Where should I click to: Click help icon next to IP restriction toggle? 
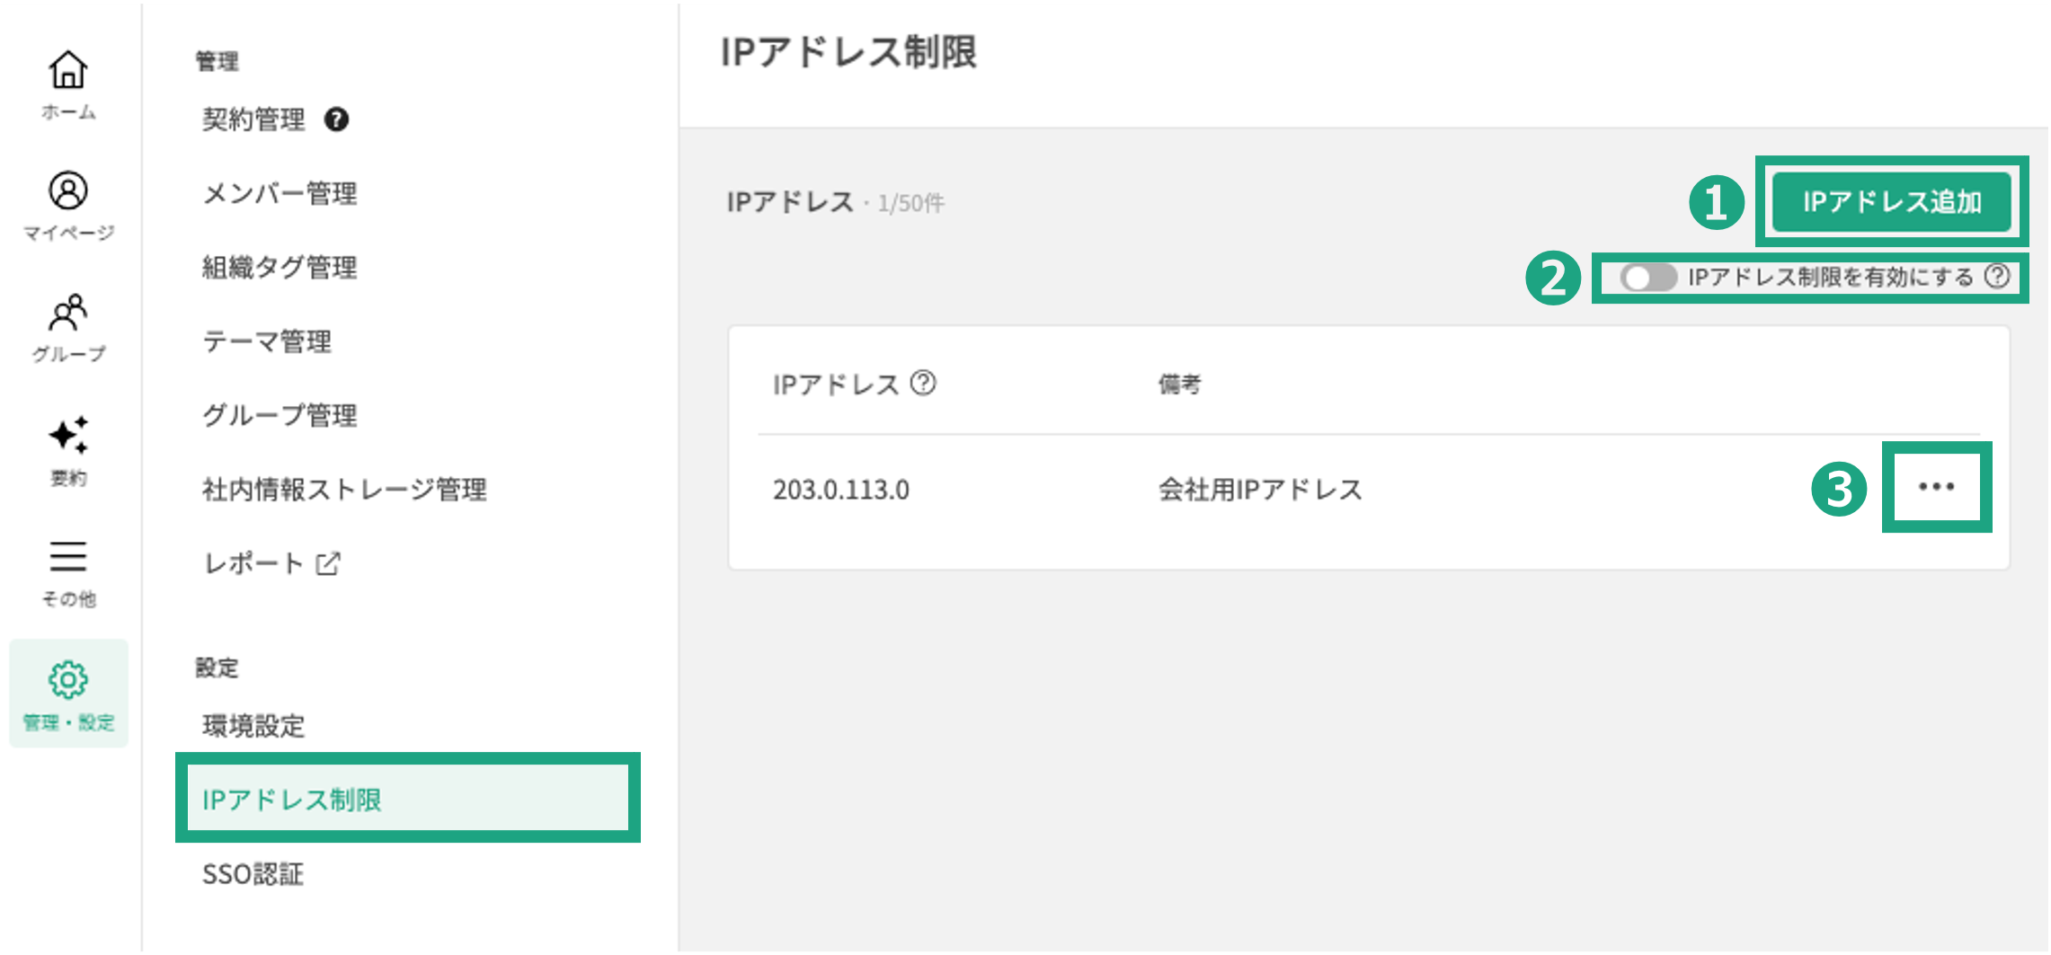click(1997, 277)
